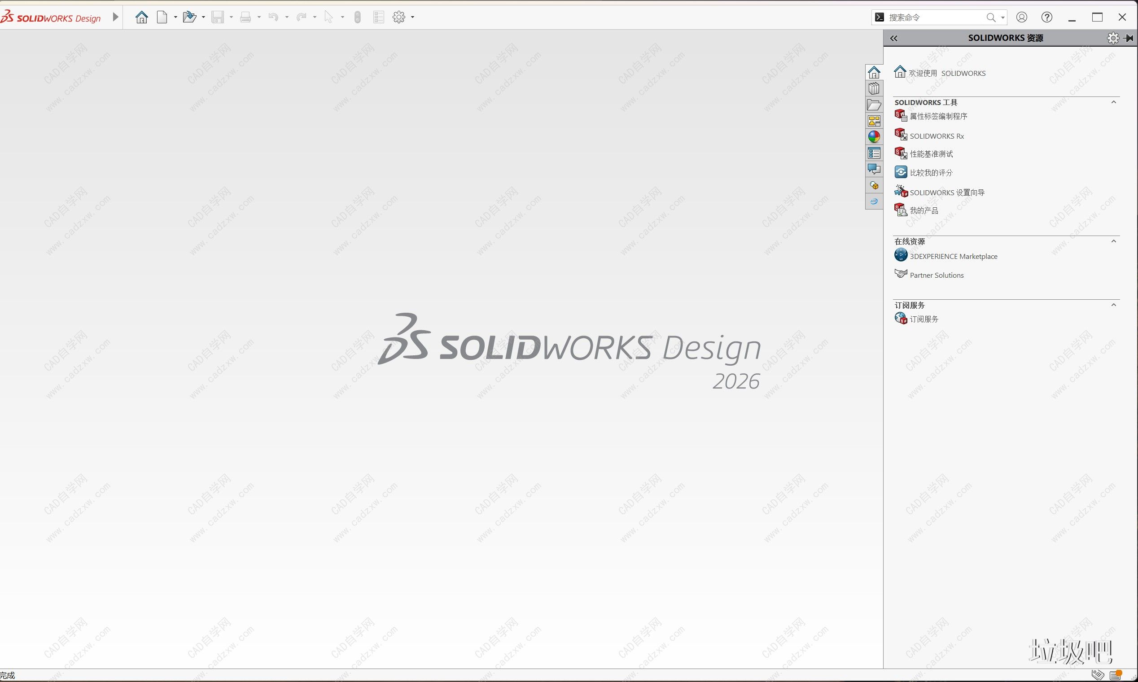
Task: Open SOLIDWORKS Rx link
Action: (x=936, y=136)
